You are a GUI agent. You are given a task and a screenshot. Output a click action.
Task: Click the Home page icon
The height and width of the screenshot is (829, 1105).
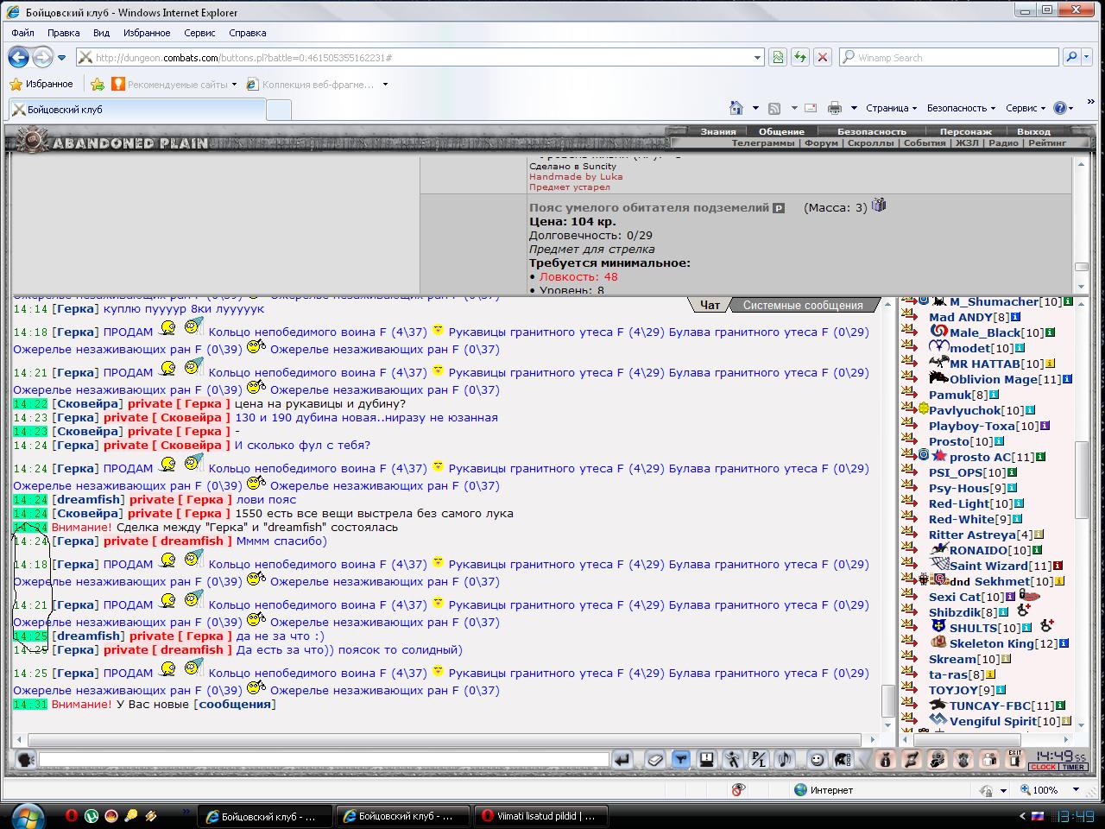tap(736, 108)
